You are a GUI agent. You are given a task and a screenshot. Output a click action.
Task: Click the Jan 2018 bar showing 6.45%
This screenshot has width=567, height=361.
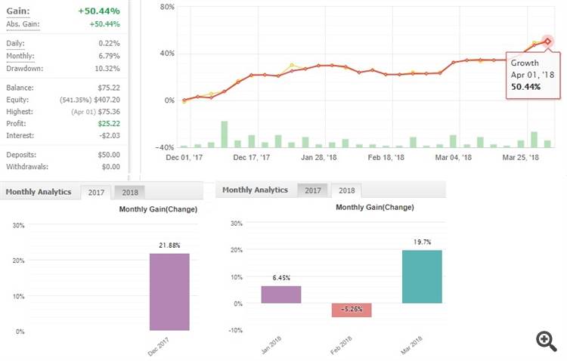coord(281,295)
